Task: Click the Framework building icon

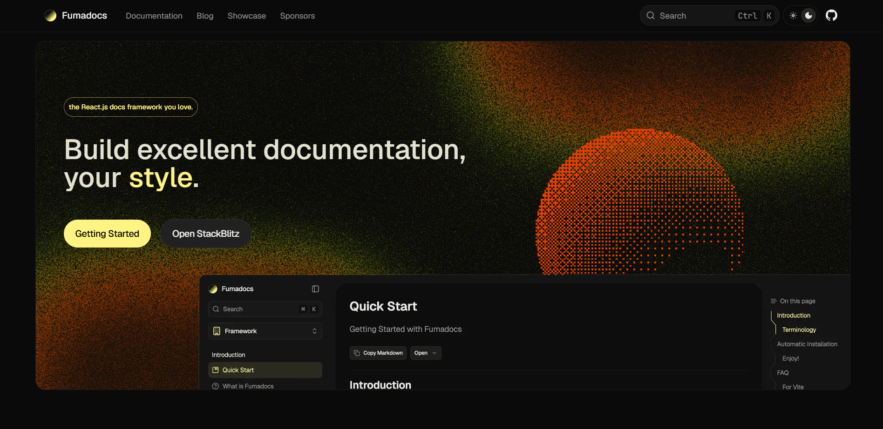Action: pos(217,331)
